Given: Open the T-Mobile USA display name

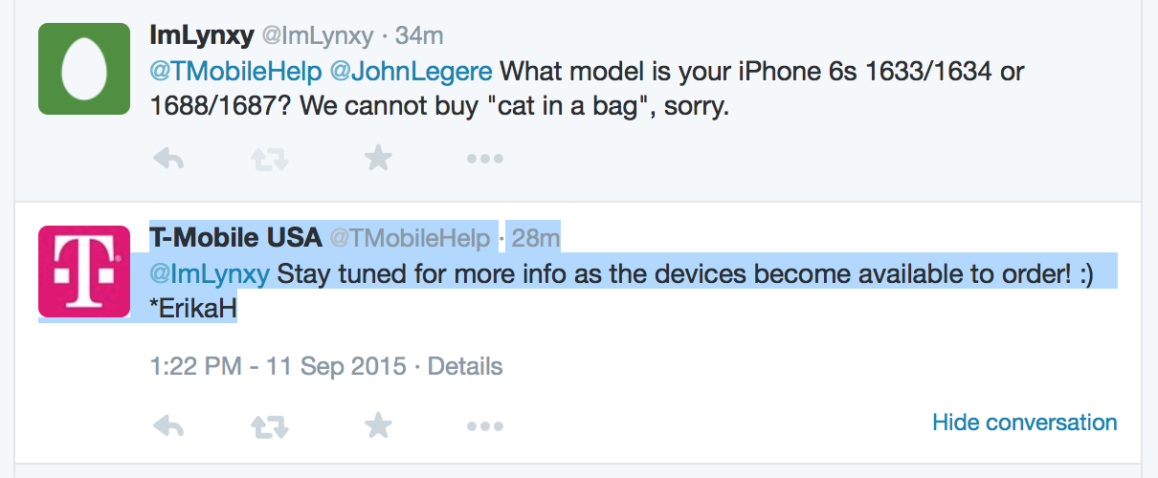Looking at the screenshot, I should tap(235, 236).
